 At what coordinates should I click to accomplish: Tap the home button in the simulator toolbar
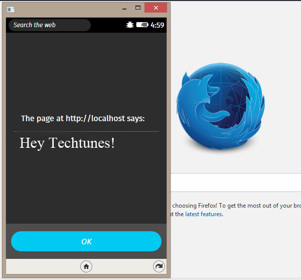click(86, 266)
